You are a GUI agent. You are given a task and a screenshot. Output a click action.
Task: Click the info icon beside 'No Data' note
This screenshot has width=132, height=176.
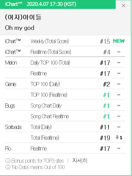(8, 167)
